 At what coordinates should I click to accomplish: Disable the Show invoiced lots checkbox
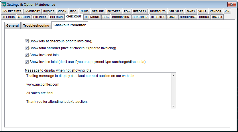tap(27, 55)
